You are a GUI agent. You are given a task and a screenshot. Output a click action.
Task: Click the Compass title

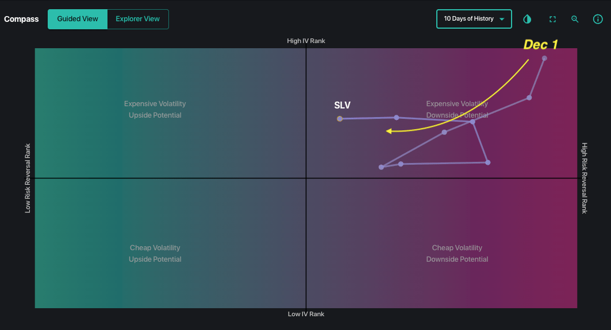[x=21, y=19]
